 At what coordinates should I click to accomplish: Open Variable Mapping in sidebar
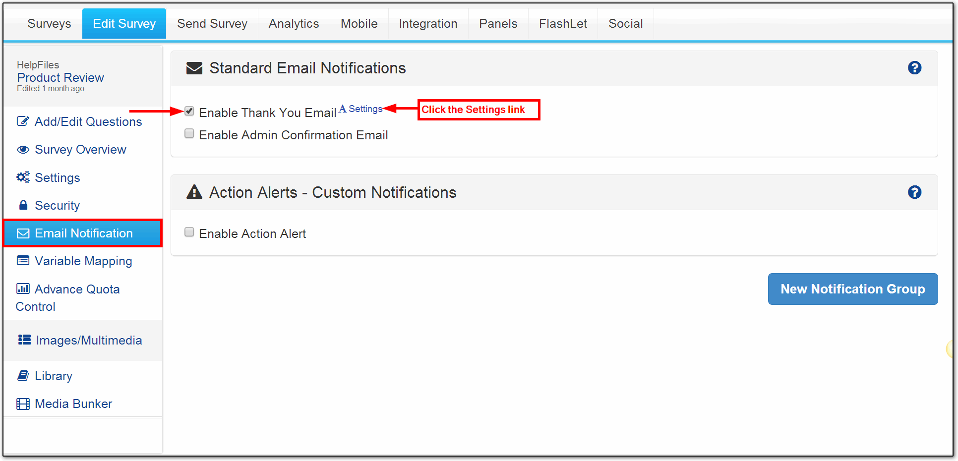coord(82,261)
